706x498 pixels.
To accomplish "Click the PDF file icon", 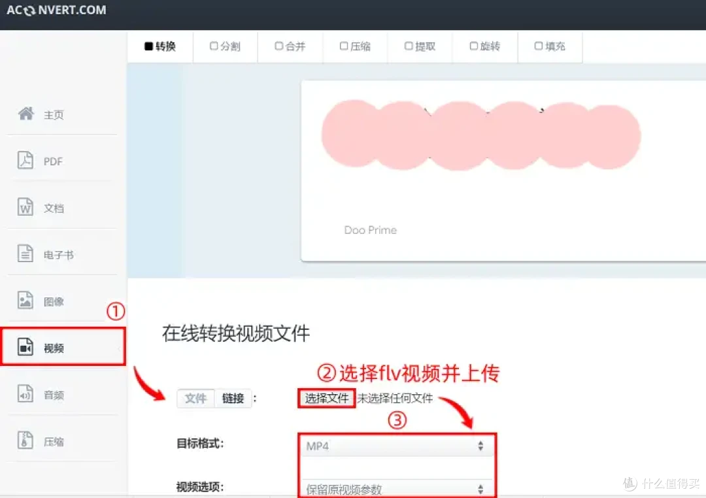I will (25, 160).
